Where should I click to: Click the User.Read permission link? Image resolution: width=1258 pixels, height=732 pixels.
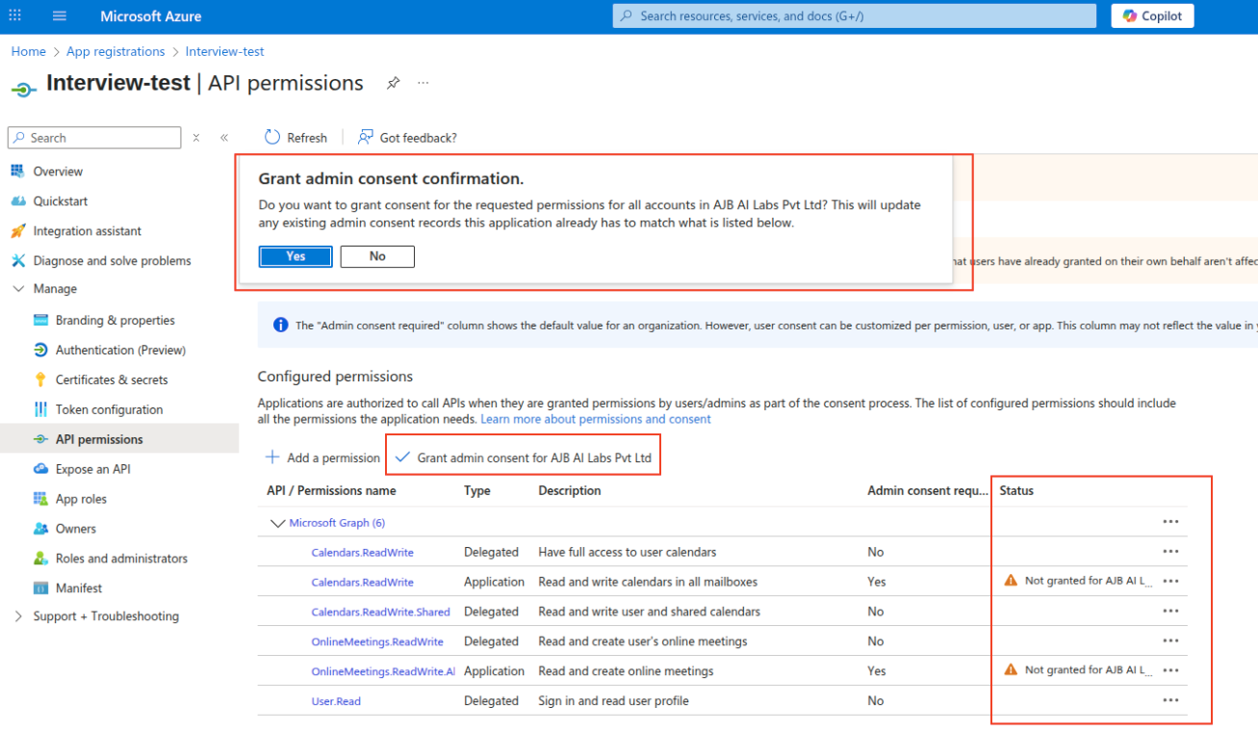(336, 701)
